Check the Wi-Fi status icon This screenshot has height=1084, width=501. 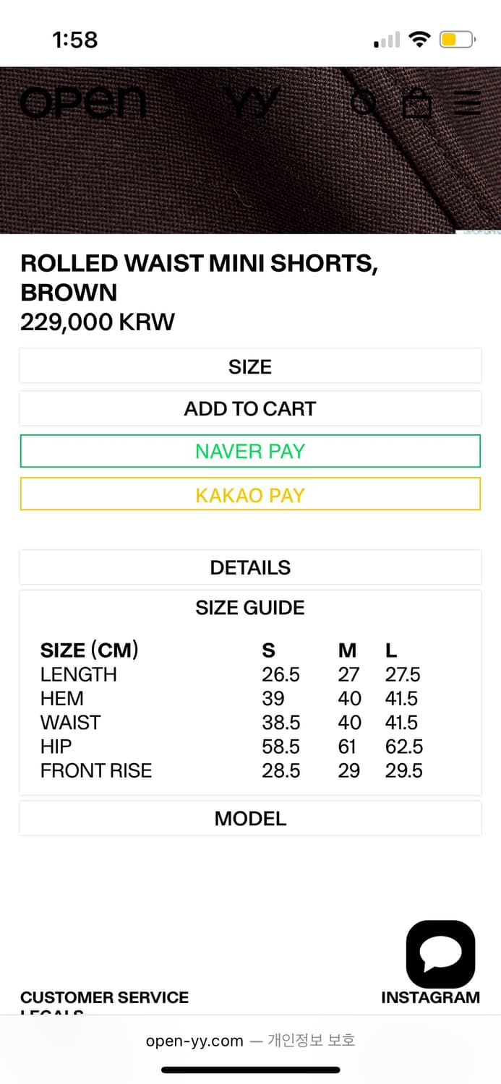coord(419,39)
